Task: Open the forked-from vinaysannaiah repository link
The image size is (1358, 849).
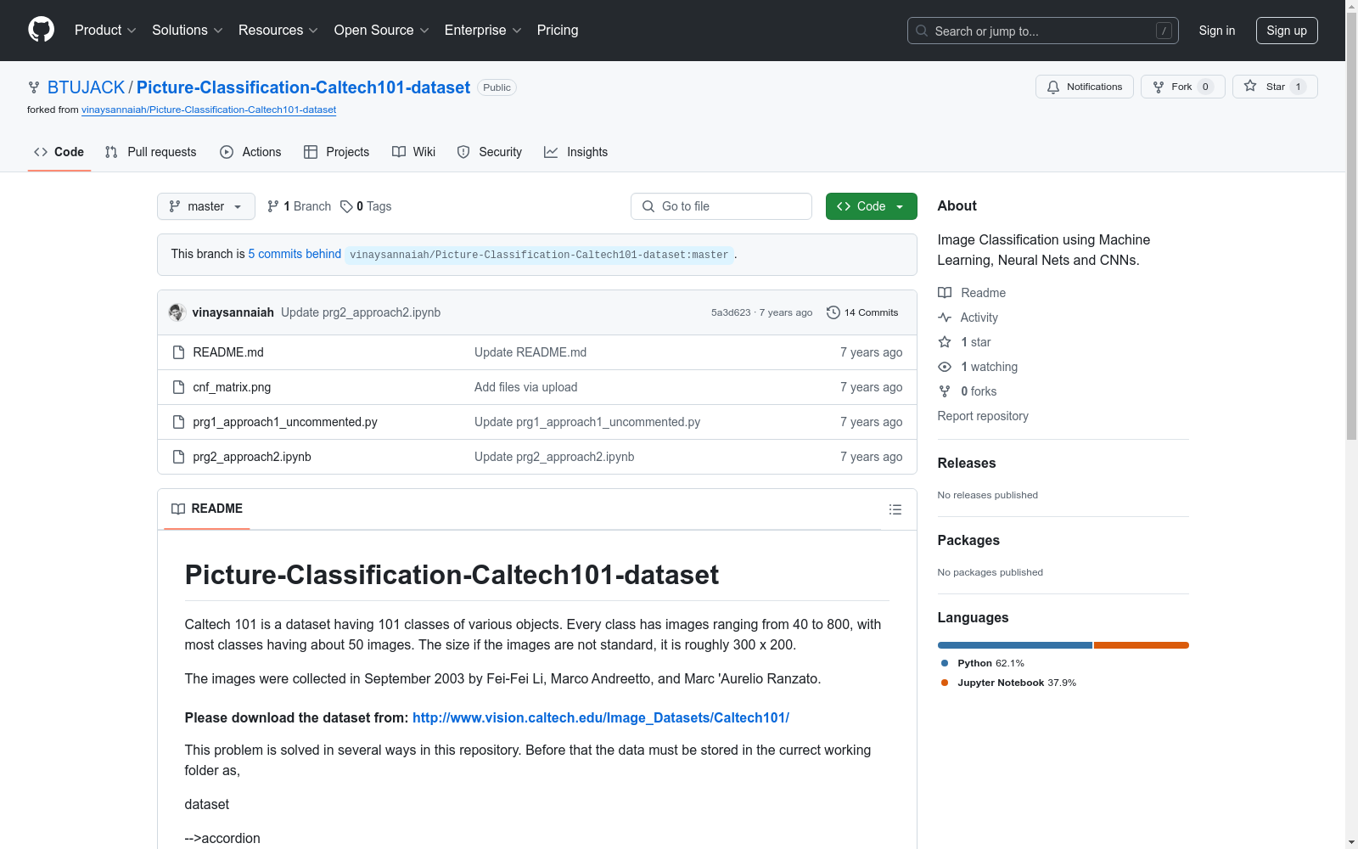Action: pos(209,110)
